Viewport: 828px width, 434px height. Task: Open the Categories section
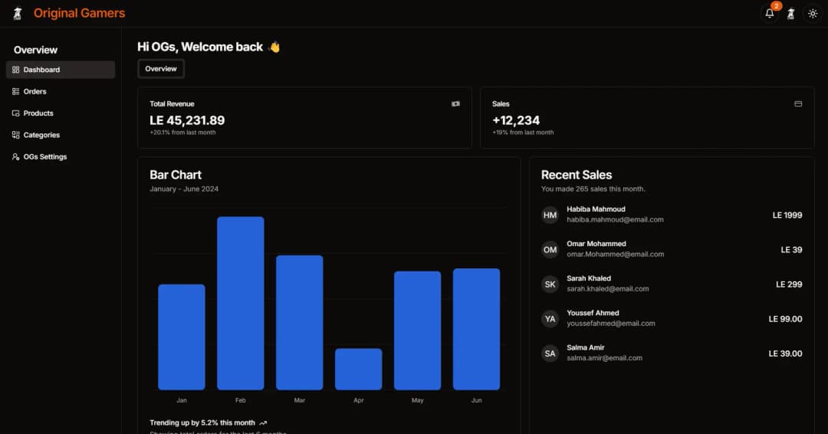tap(61, 135)
